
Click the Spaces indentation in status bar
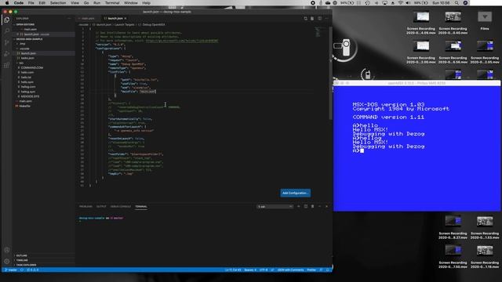click(x=250, y=269)
